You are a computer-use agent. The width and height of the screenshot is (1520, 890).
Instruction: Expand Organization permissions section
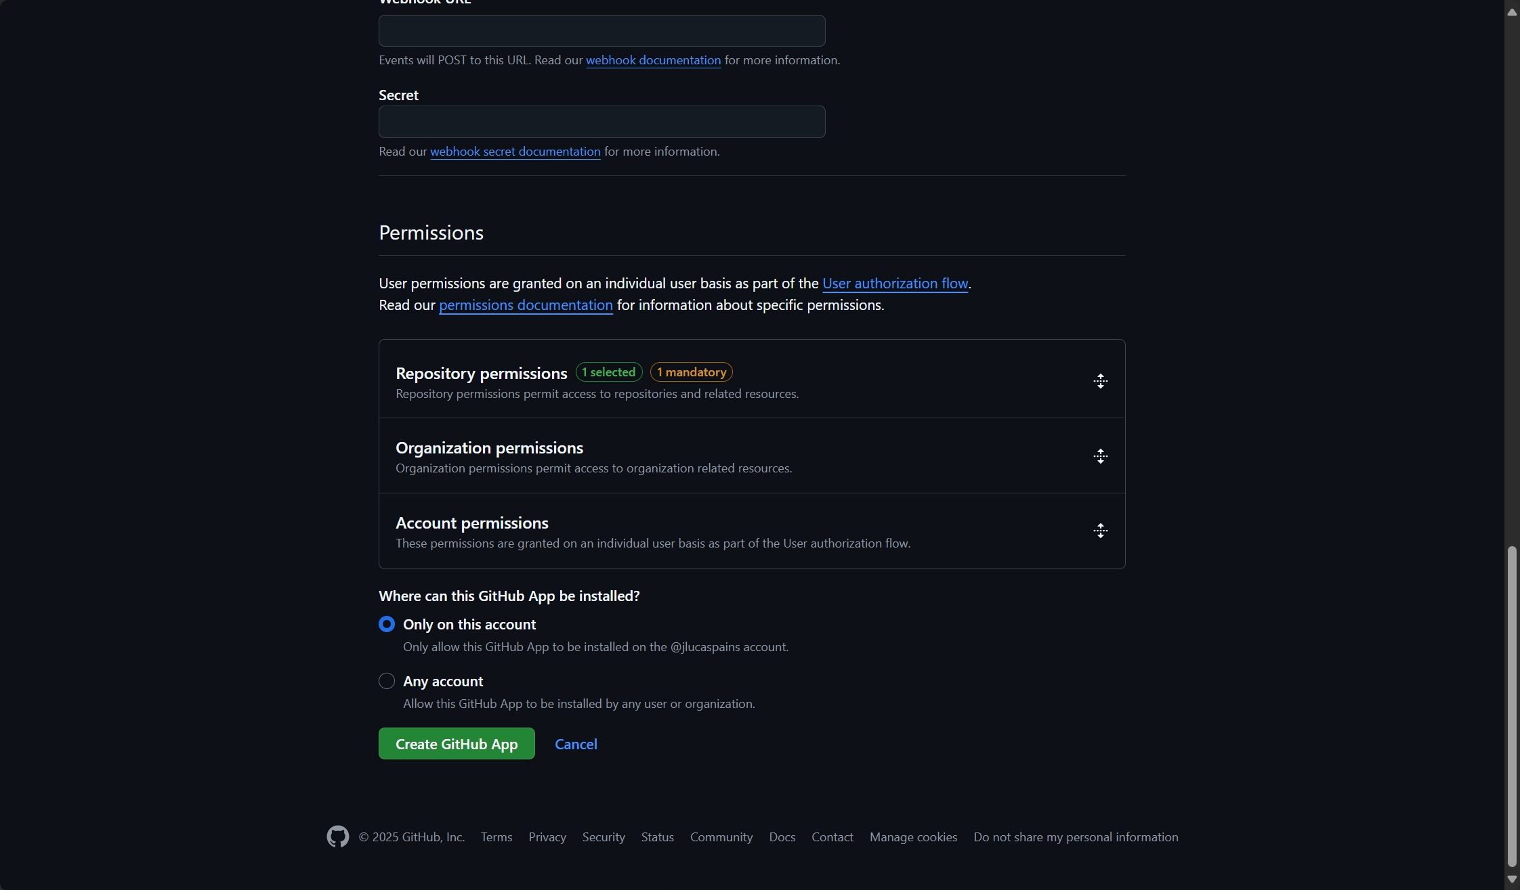[1100, 456]
